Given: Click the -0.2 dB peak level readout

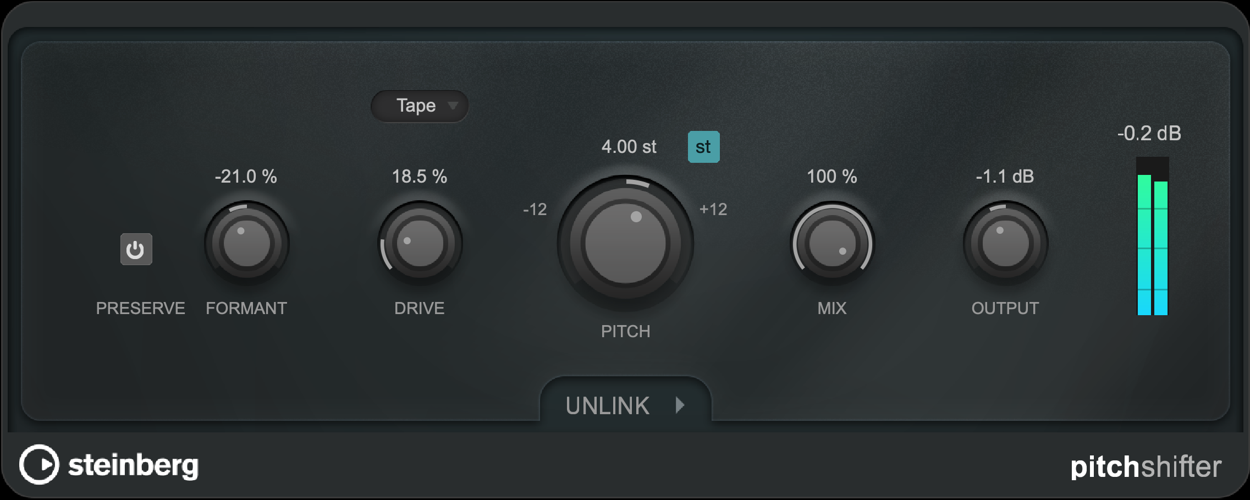Looking at the screenshot, I should pos(1149,134).
